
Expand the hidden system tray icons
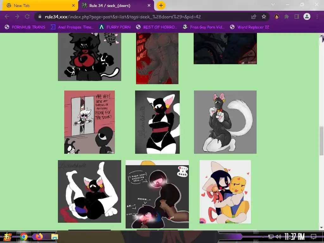click(263, 237)
